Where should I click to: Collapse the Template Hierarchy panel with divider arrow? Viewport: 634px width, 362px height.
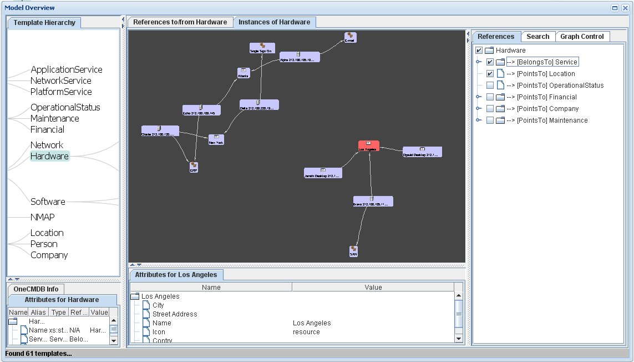coord(123,19)
